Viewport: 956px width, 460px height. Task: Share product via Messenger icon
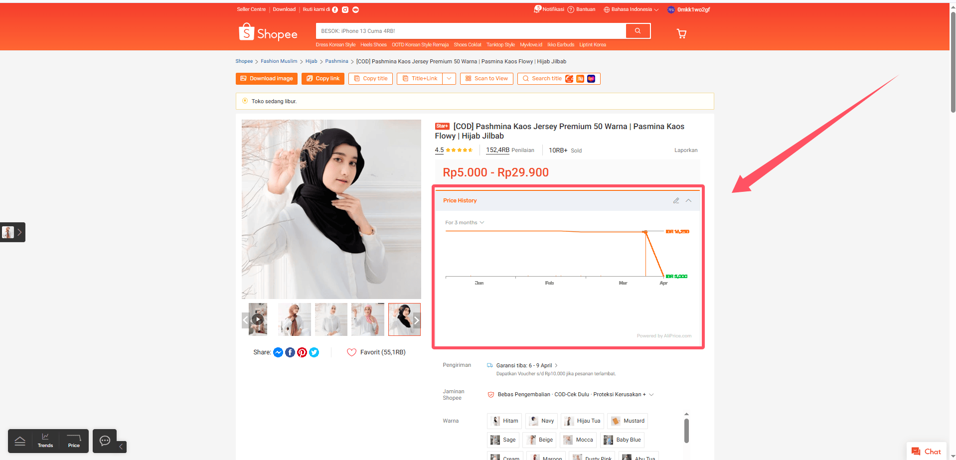(278, 352)
